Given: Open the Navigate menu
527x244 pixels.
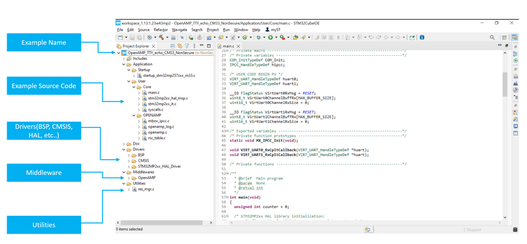Looking at the screenshot, I should pyautogui.click(x=179, y=30).
